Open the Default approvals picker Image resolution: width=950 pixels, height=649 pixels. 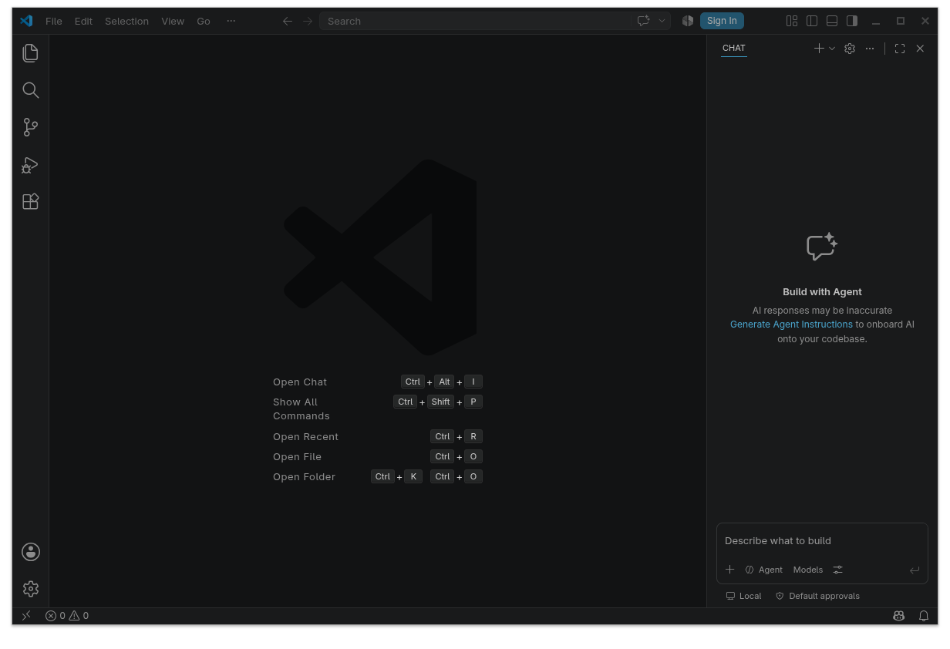(x=817, y=596)
